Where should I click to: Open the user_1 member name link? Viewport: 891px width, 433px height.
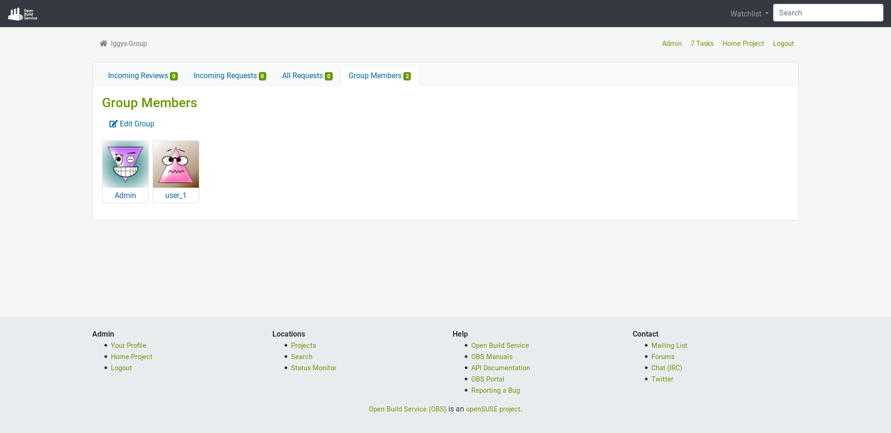[176, 195]
